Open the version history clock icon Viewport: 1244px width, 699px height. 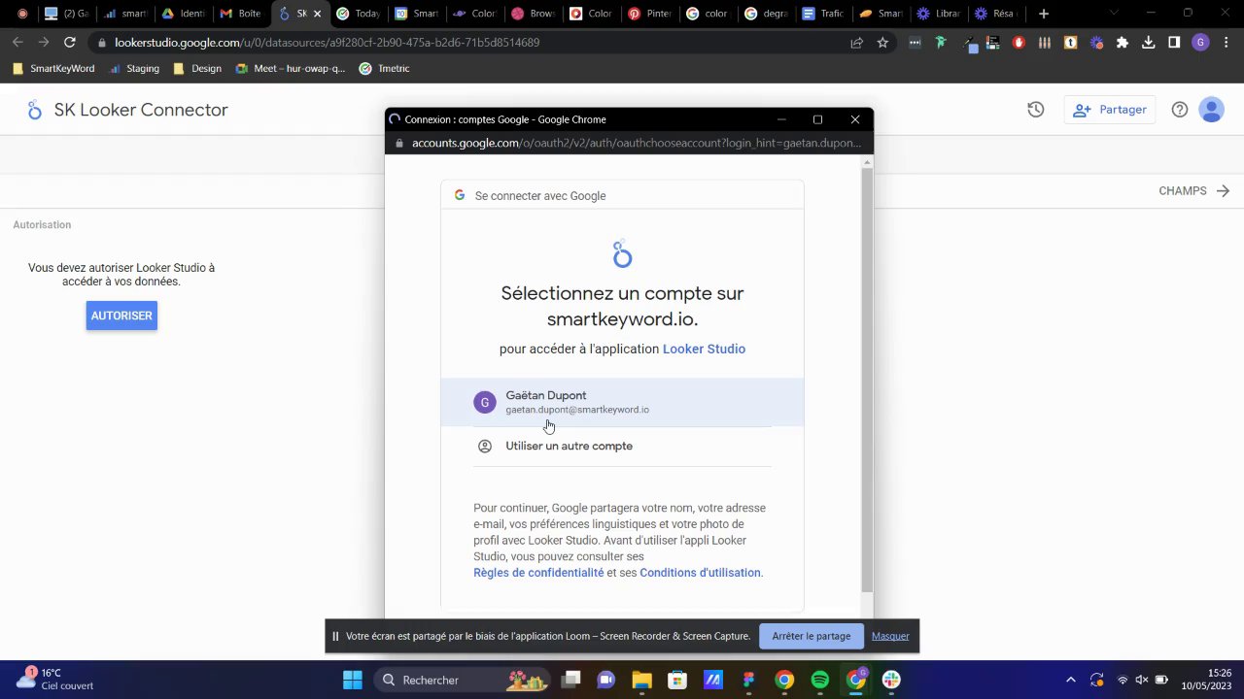pos(1036,110)
